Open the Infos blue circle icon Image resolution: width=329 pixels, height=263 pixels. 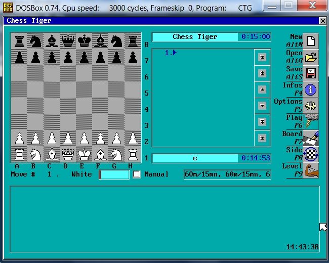(x=311, y=90)
